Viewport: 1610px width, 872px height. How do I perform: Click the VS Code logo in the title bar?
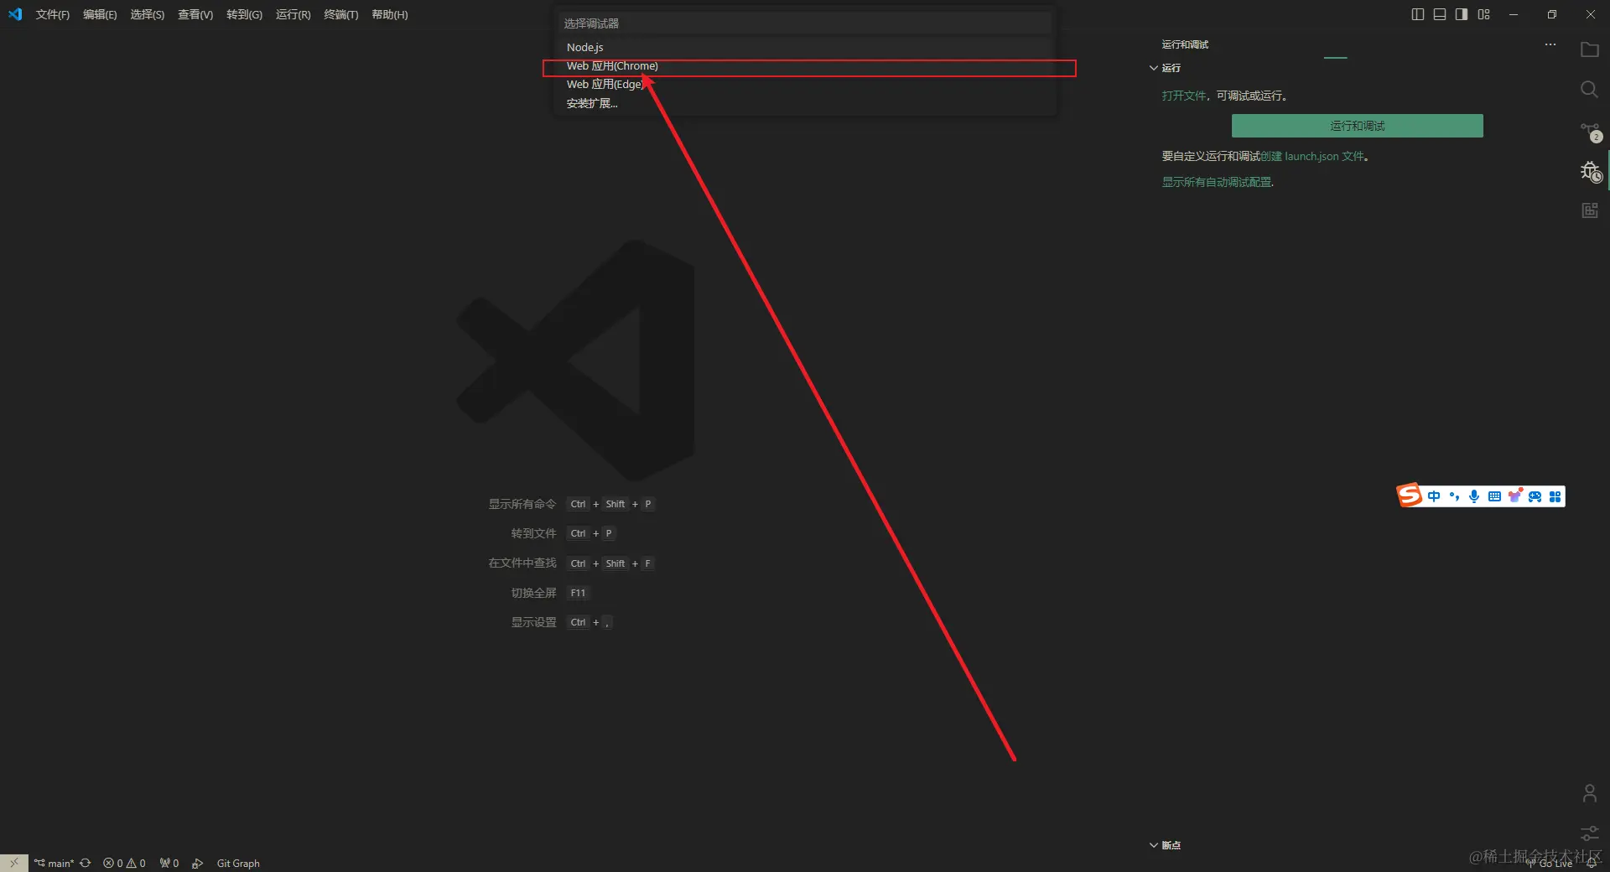[15, 14]
